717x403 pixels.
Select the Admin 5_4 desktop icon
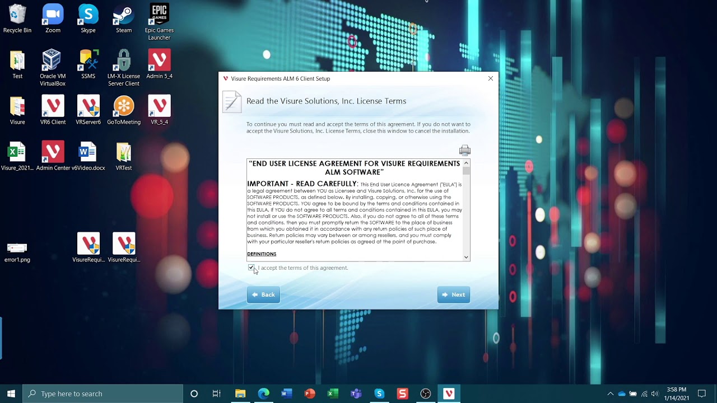159,64
